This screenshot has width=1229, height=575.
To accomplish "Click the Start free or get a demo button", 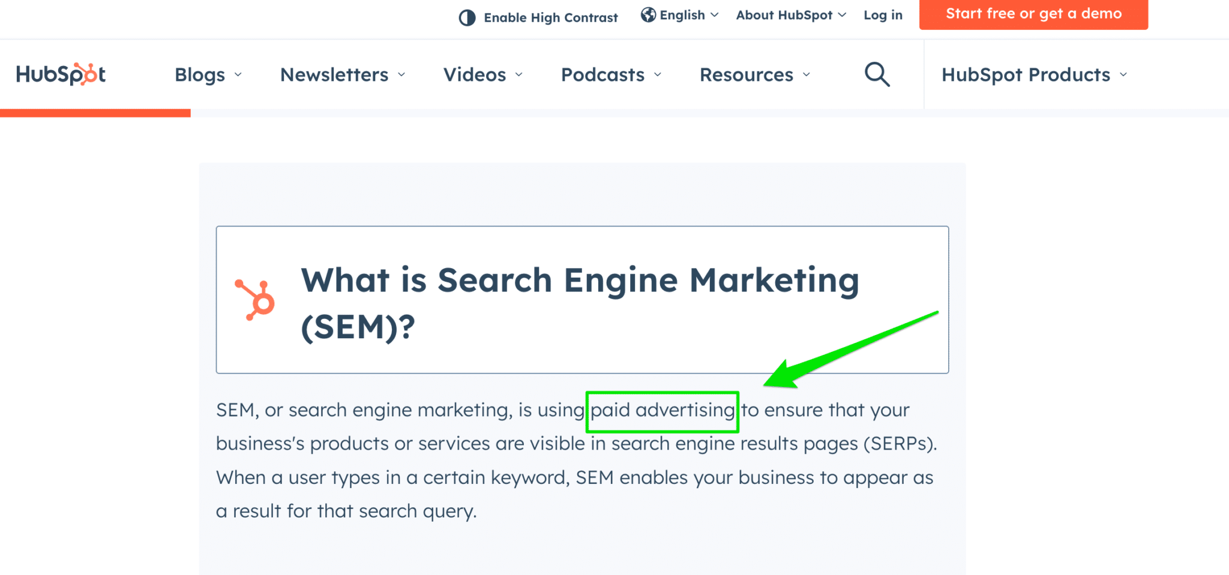I will tap(1033, 14).
